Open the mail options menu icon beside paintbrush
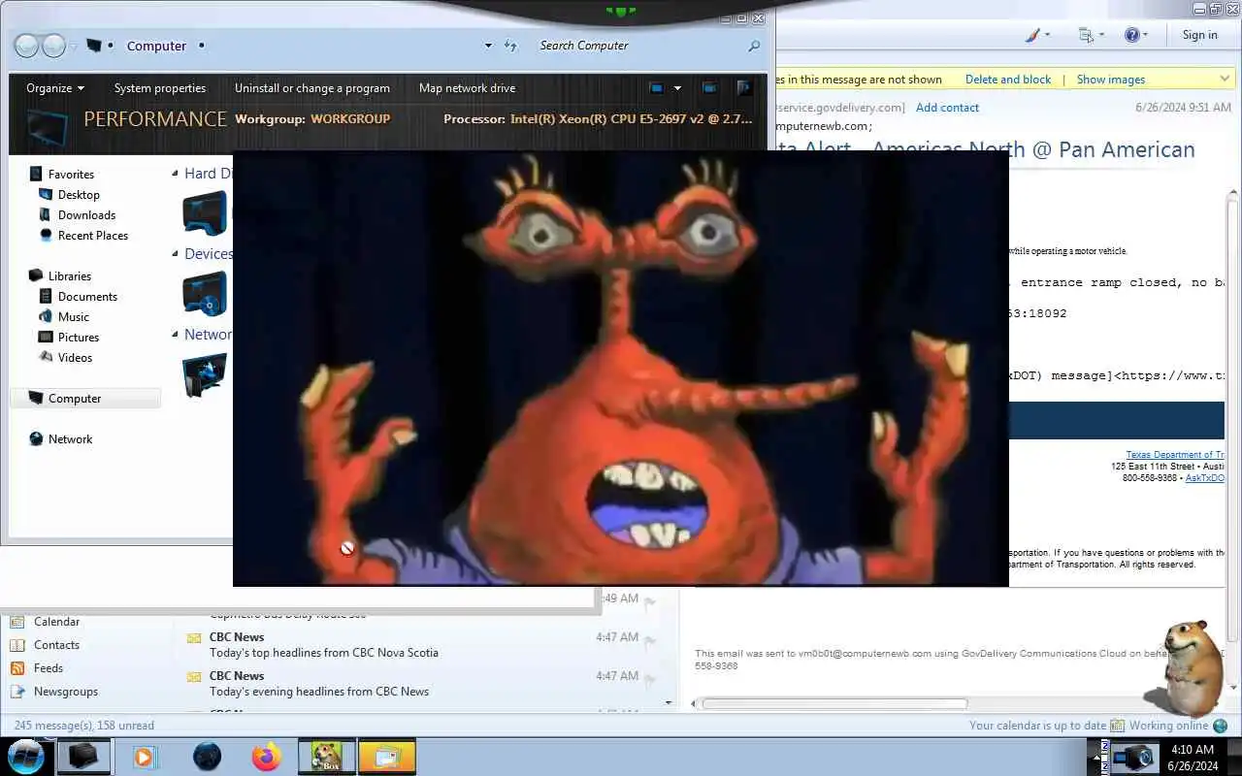This screenshot has height=776, width=1242. tap(1092, 35)
